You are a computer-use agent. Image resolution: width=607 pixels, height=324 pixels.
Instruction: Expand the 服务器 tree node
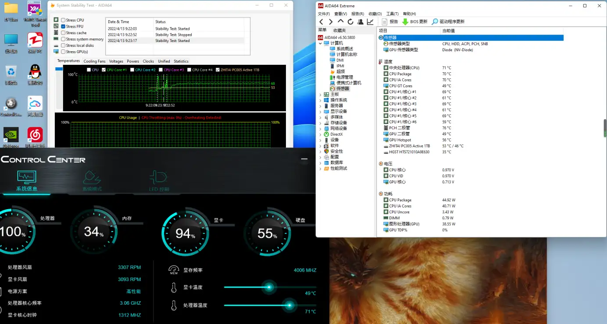[x=320, y=106]
